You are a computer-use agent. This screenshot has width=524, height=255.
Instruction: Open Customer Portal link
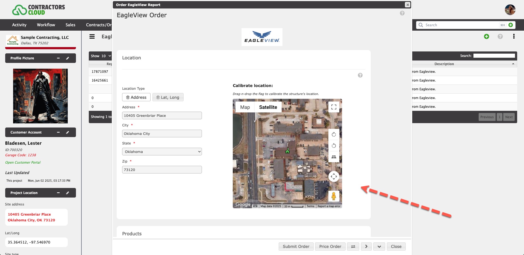point(23,163)
